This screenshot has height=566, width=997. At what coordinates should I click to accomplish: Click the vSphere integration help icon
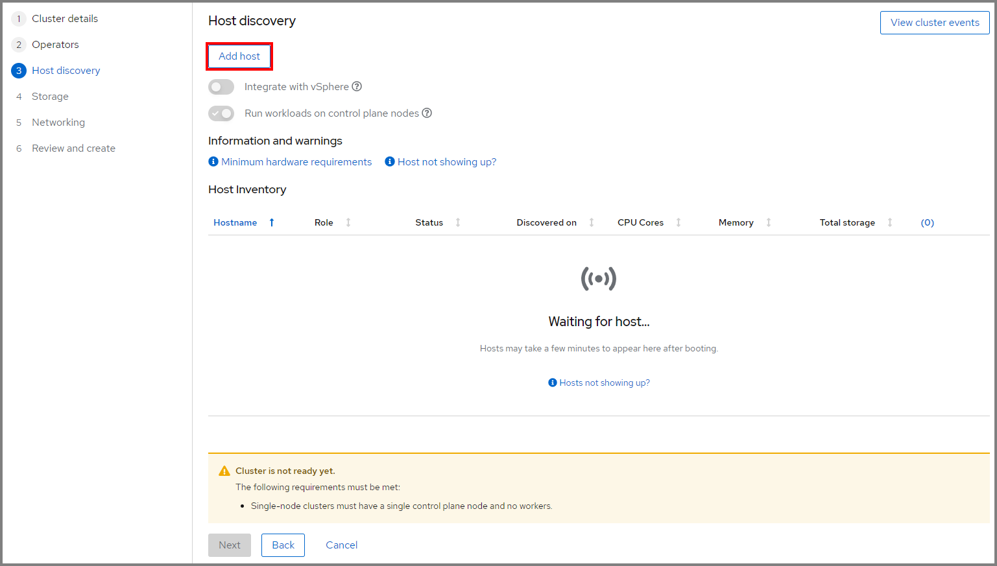point(357,86)
